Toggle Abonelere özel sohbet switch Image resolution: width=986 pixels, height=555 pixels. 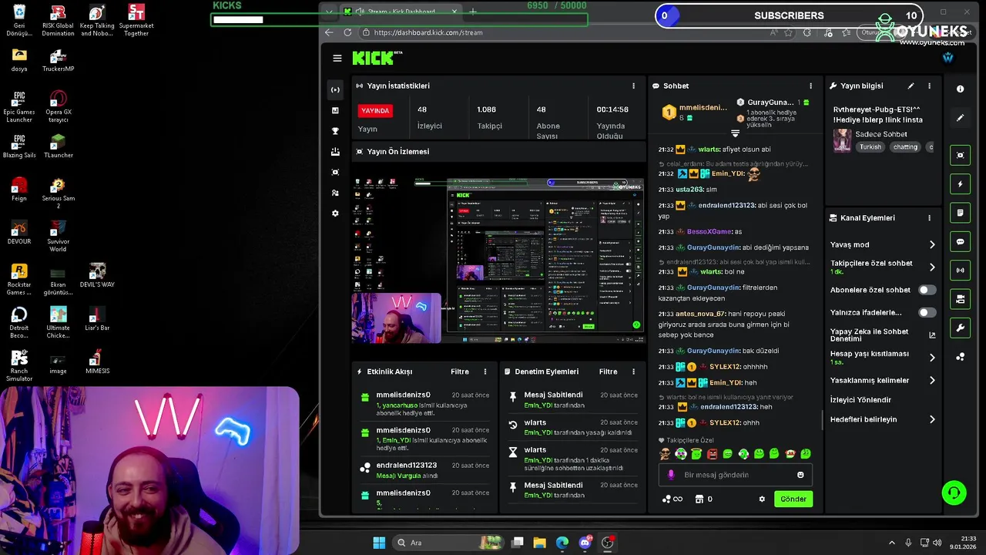click(x=927, y=290)
